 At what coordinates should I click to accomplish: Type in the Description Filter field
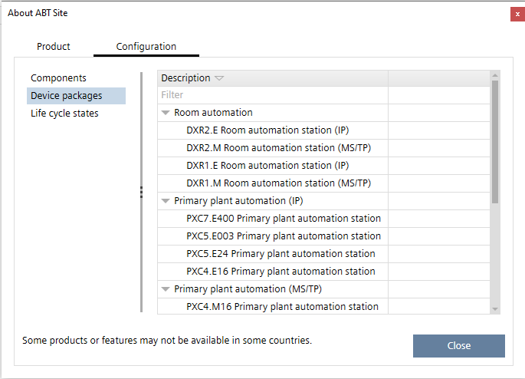click(272, 95)
